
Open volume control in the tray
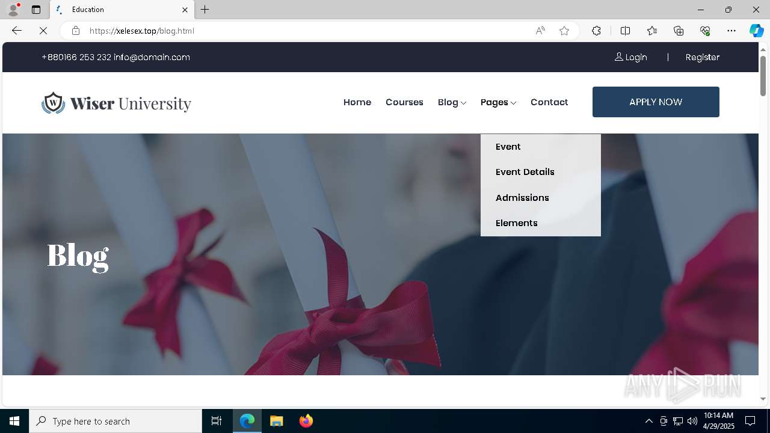tap(692, 421)
